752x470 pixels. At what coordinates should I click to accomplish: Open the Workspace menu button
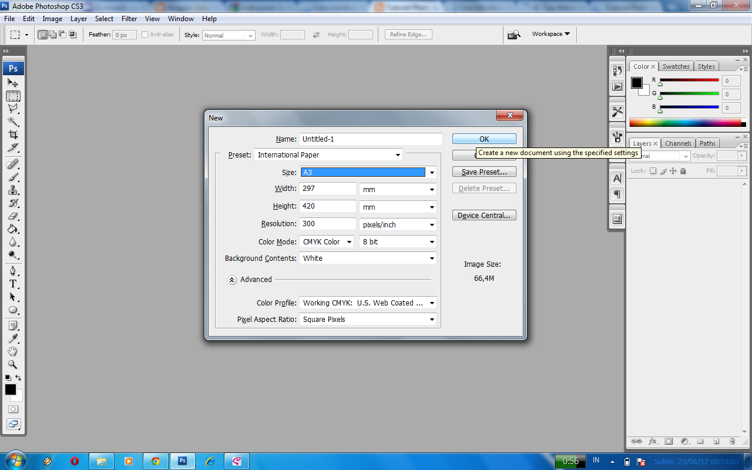(x=550, y=34)
